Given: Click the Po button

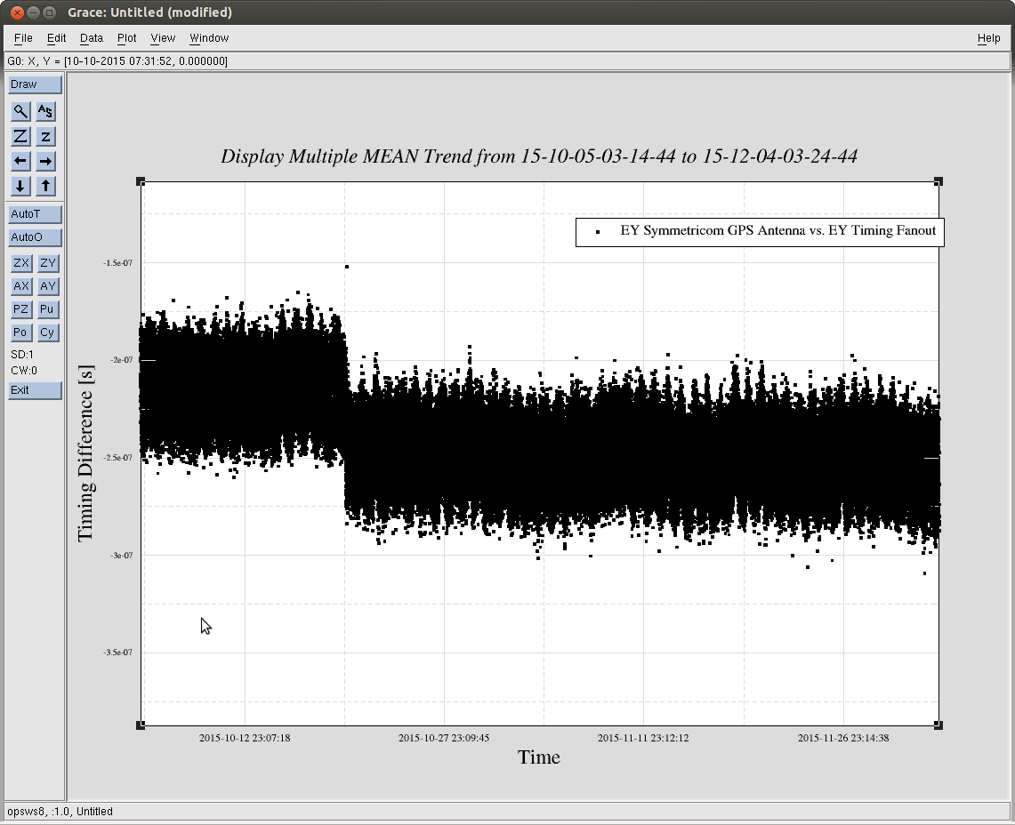Looking at the screenshot, I should (x=21, y=332).
